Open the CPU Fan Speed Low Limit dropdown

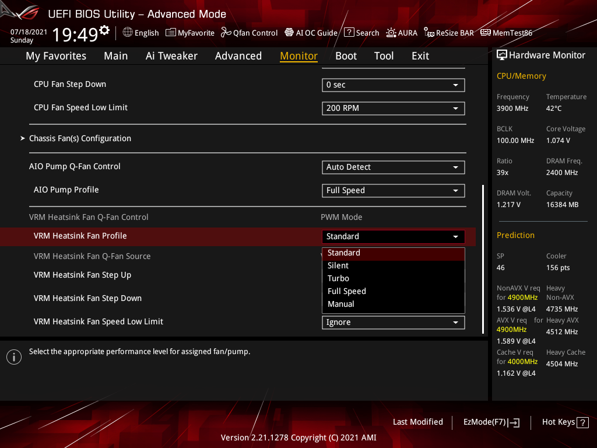click(x=393, y=108)
